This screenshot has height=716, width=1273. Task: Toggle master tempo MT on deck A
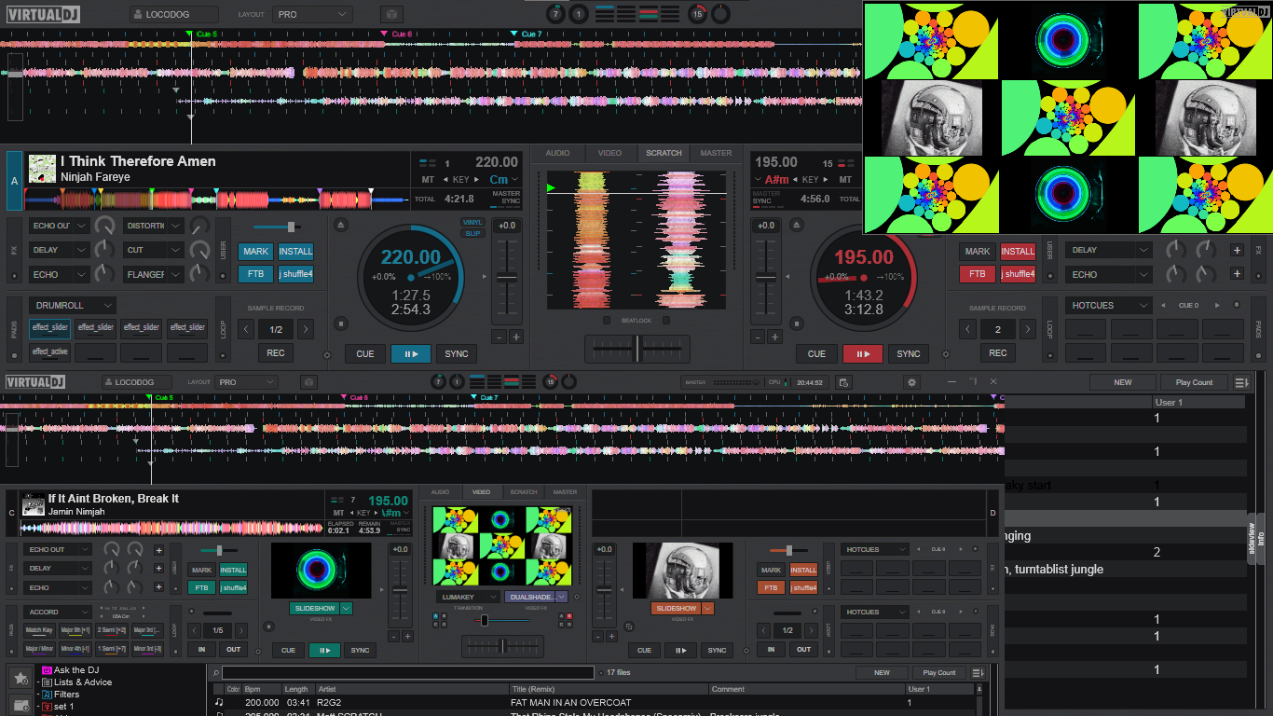click(x=428, y=179)
